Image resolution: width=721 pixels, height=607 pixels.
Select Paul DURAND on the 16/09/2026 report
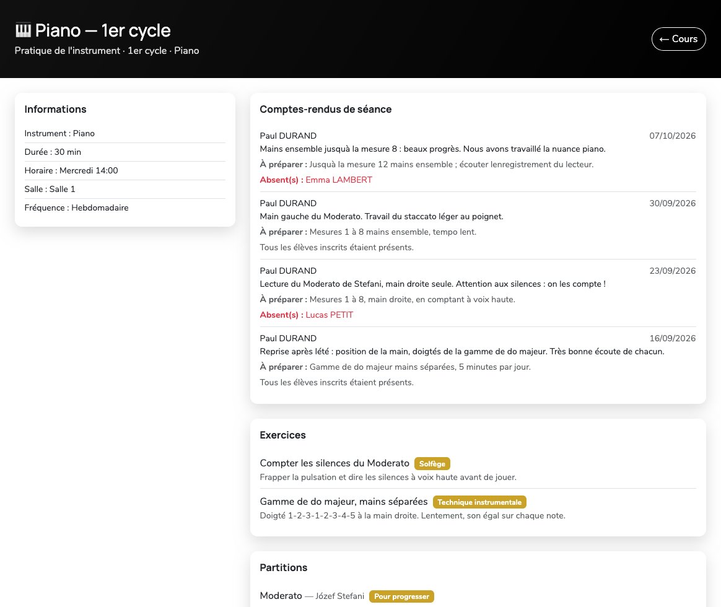tap(288, 338)
